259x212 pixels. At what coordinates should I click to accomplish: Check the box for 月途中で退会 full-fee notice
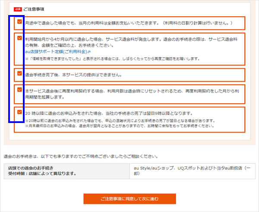(19, 22)
